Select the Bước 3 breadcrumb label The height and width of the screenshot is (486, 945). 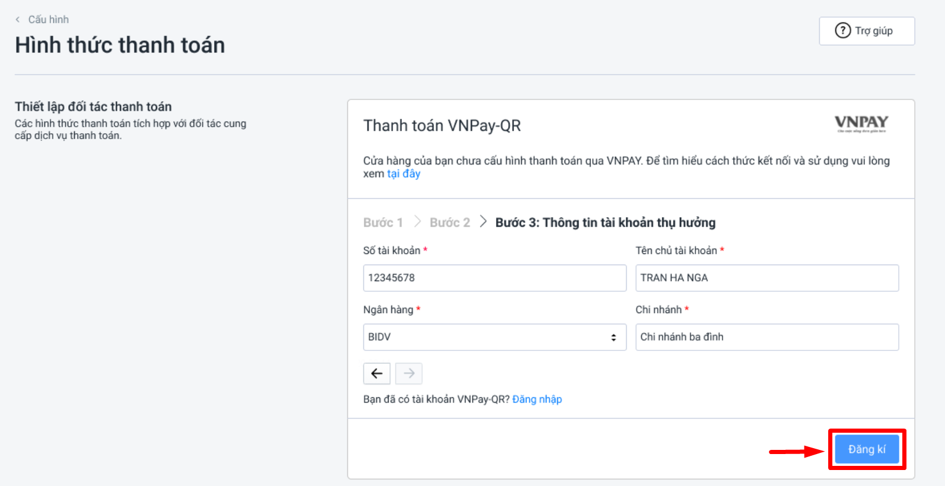(x=606, y=222)
